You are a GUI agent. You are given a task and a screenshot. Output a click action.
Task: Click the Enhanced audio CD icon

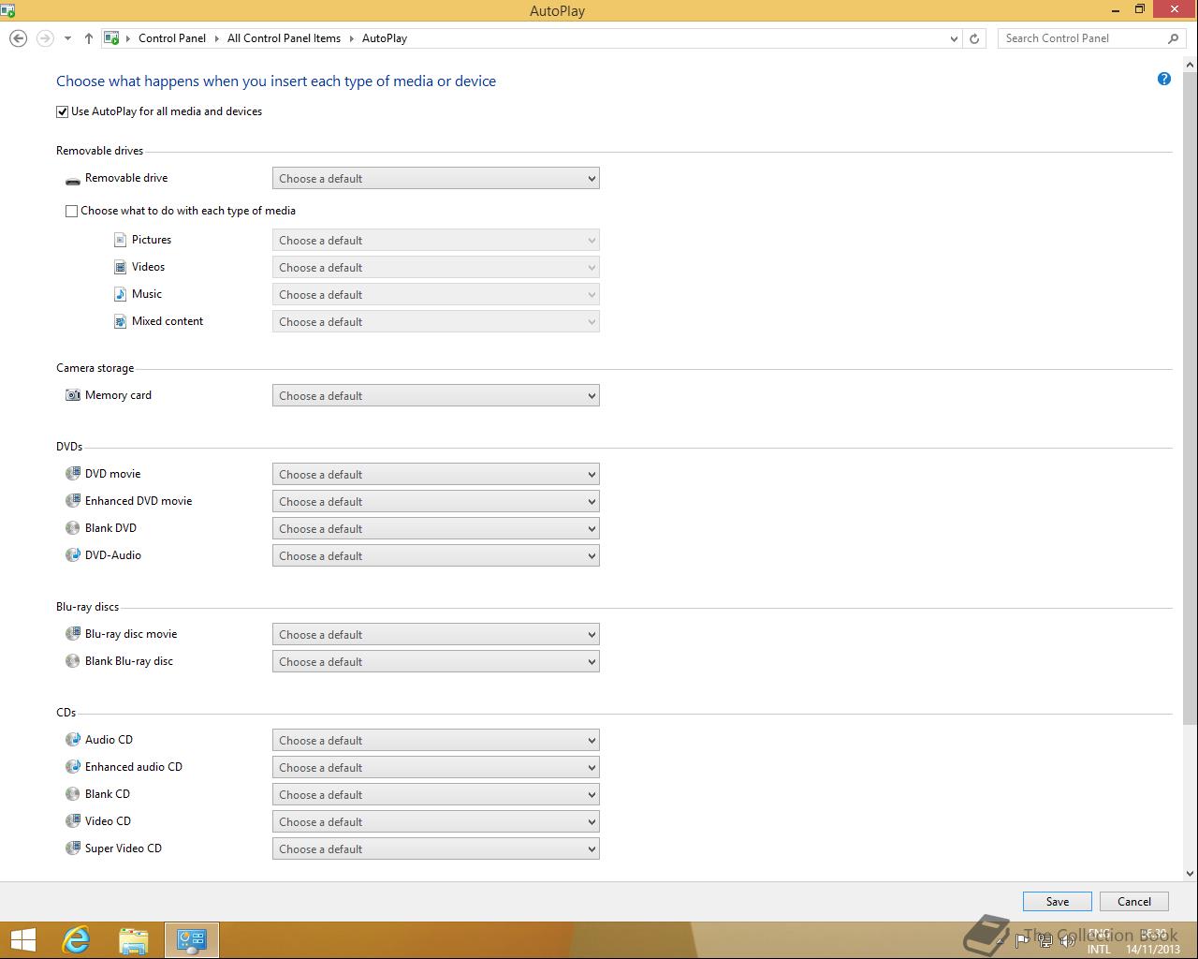pyautogui.click(x=73, y=767)
